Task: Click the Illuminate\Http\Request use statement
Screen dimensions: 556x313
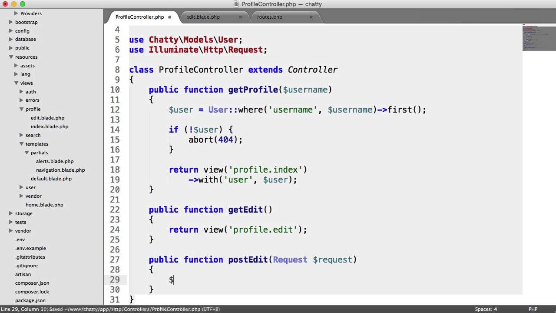Action: click(198, 50)
